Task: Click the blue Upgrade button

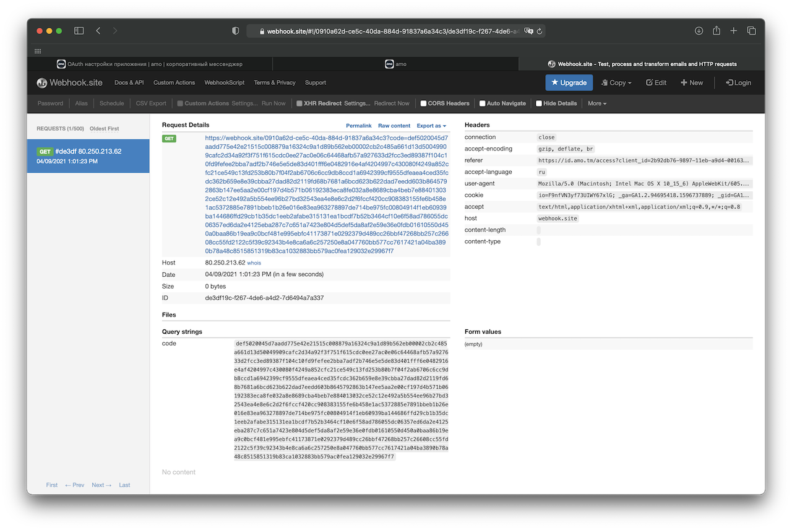Action: click(569, 82)
